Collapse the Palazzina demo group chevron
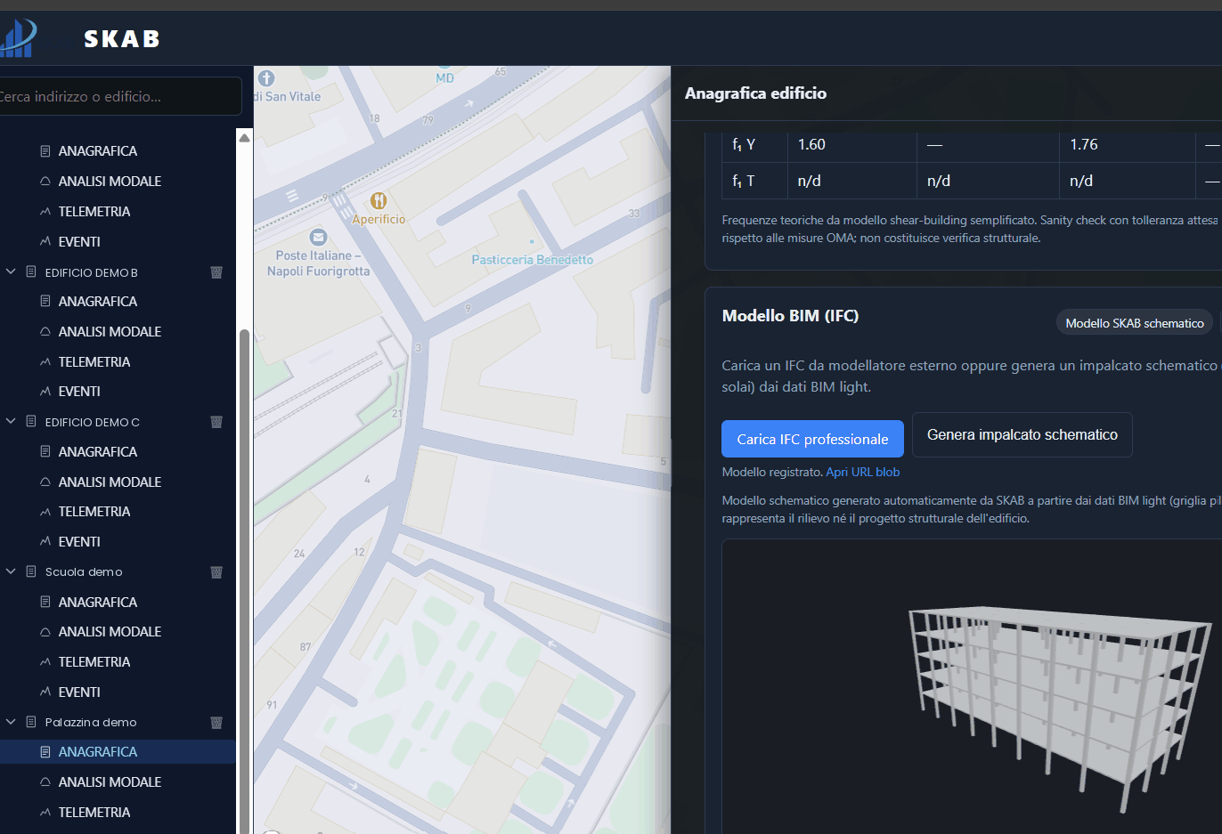Screen dimensions: 1222x834 [x=11, y=722]
